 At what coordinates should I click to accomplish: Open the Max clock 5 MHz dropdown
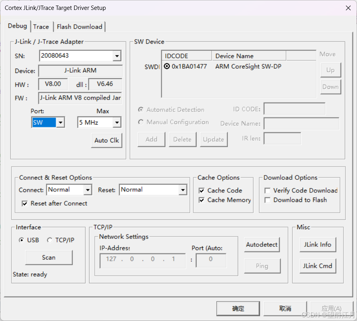tap(117, 123)
